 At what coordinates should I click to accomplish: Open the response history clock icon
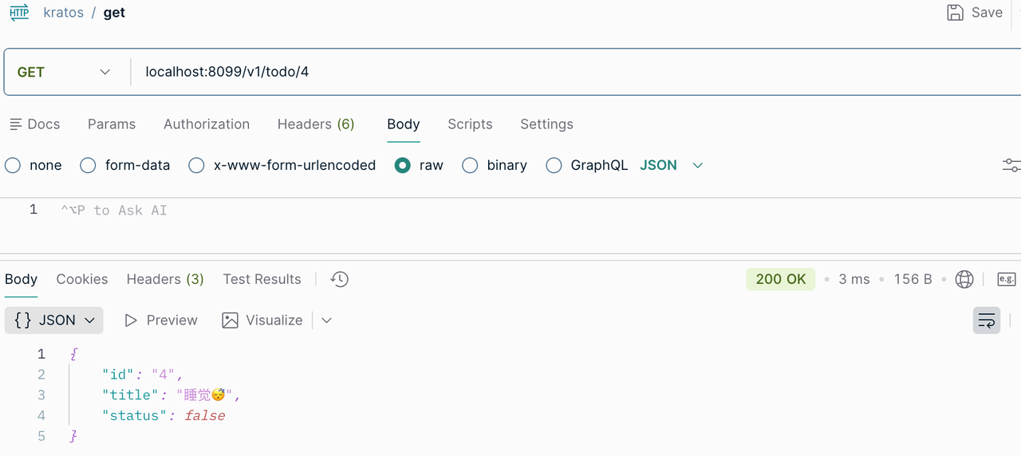pos(340,279)
